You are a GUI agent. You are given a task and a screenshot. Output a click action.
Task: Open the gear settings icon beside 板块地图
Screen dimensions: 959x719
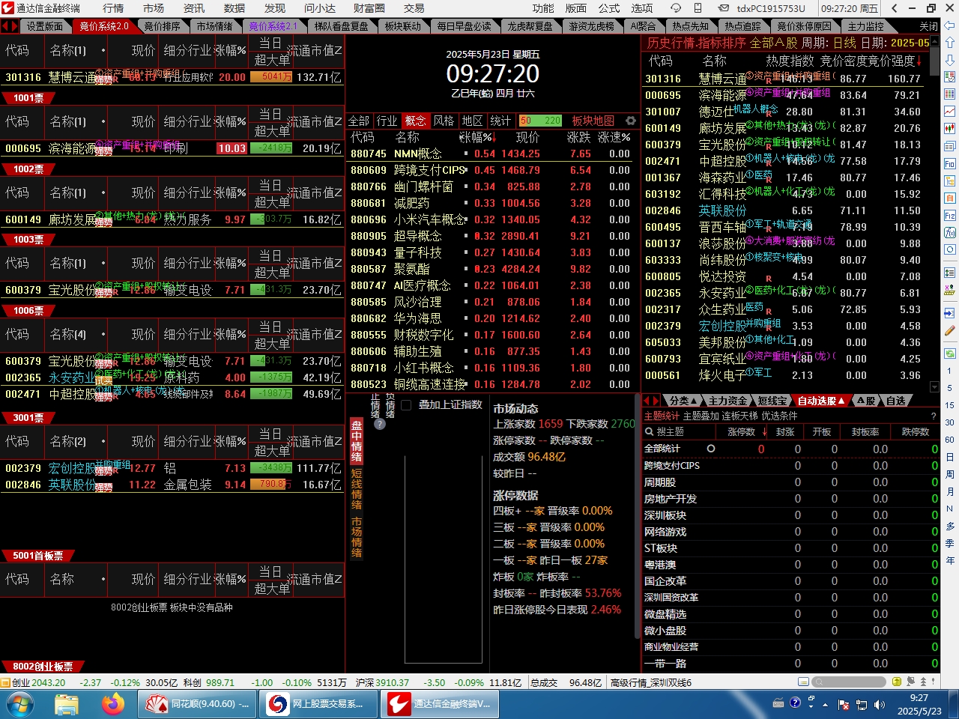pos(631,121)
